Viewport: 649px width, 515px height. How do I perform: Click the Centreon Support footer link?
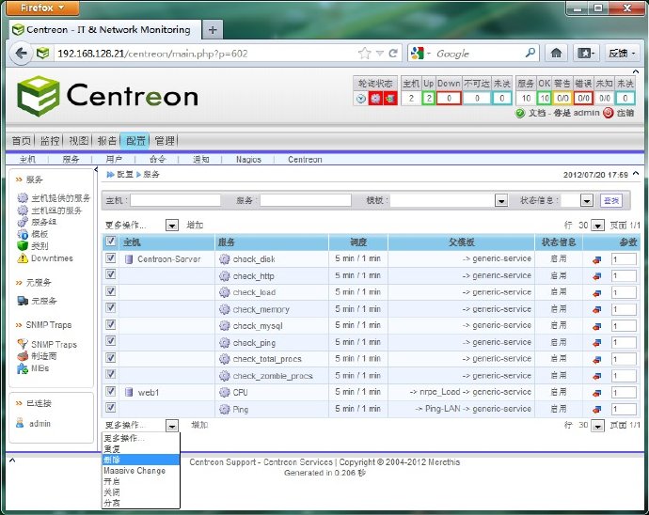223,462
